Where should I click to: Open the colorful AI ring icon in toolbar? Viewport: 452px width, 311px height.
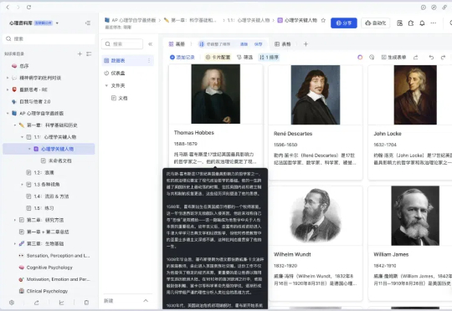coord(360,58)
